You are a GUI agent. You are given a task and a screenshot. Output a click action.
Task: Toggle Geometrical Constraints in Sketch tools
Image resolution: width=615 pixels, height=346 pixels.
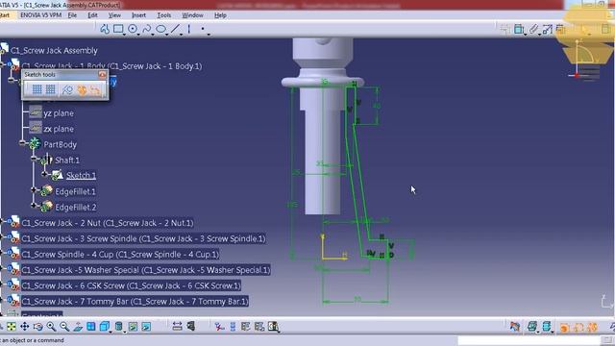coord(82,90)
